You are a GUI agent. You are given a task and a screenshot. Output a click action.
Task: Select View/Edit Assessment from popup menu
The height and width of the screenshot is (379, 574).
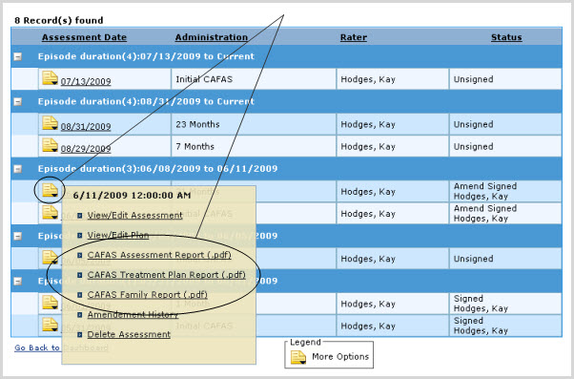pos(134,215)
